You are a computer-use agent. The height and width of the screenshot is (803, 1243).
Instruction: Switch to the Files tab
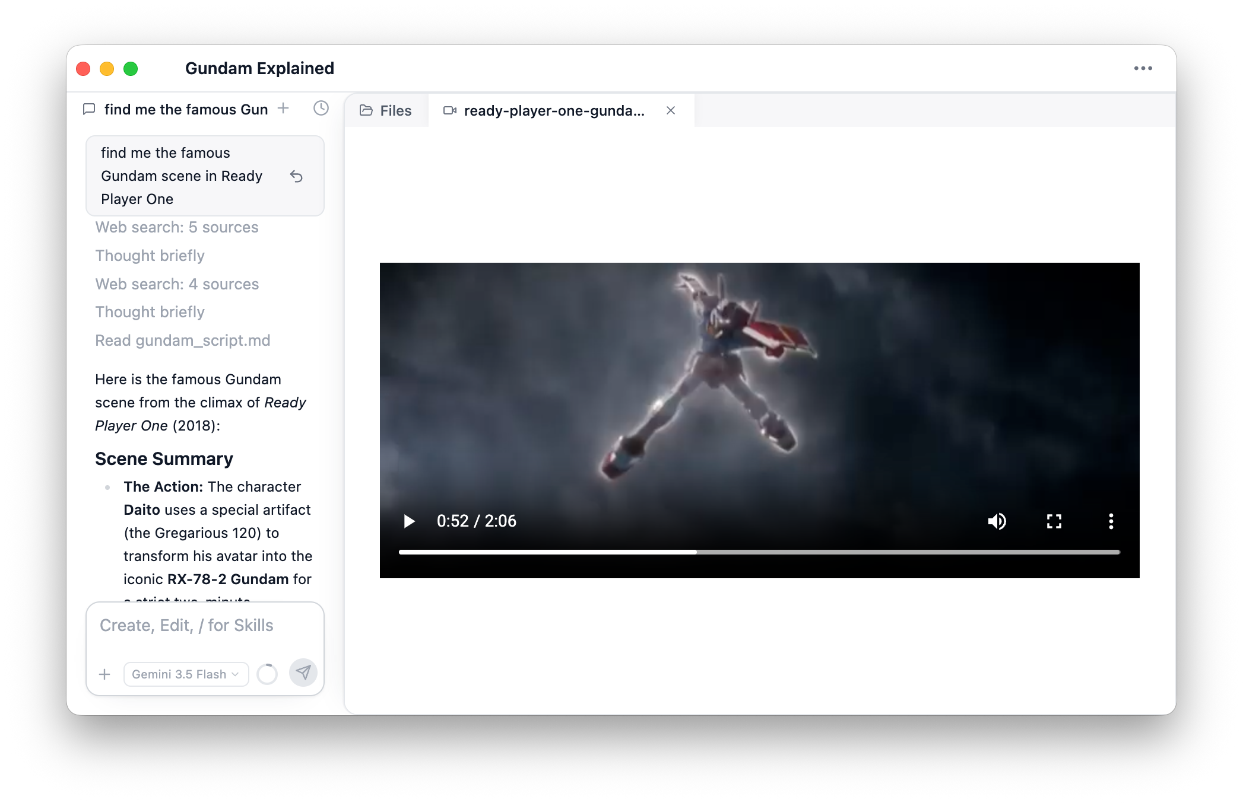pyautogui.click(x=386, y=110)
